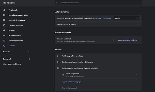Image resolution: width=155 pixels, height=92 pixels.
Task: Click Usa pagine correnti
Action: tap(69, 88)
